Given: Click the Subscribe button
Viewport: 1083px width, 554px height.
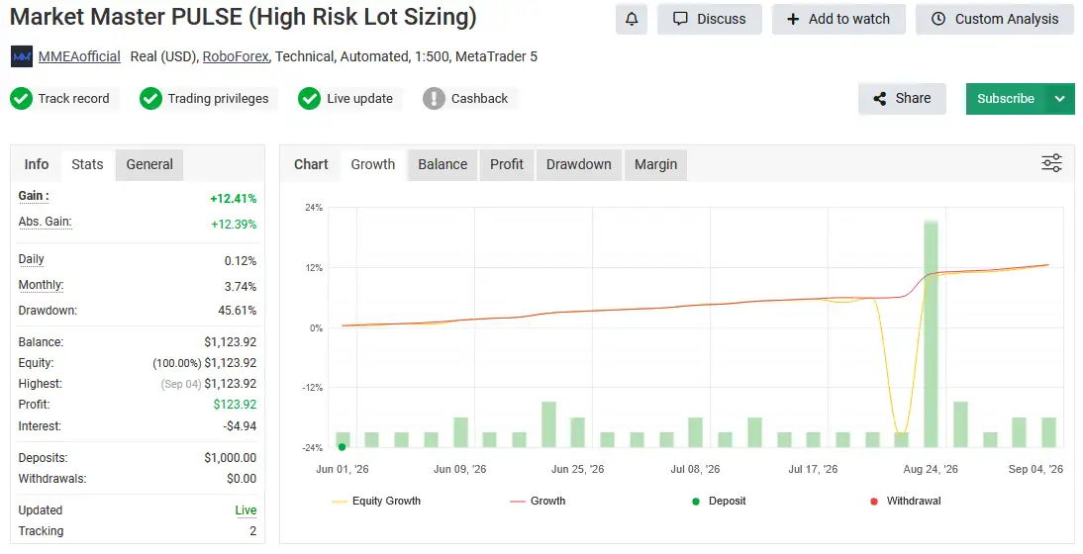Looking at the screenshot, I should (1006, 99).
